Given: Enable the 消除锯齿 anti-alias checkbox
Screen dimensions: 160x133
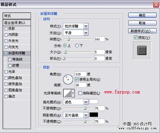Looking at the screenshot, I should (80, 93).
